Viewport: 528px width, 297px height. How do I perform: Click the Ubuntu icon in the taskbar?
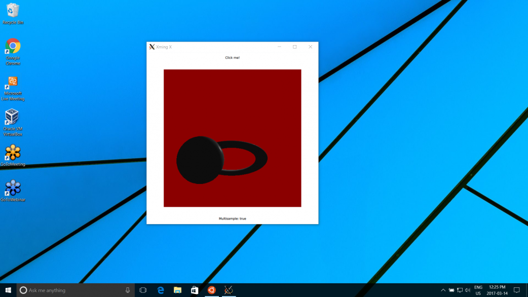pos(211,290)
